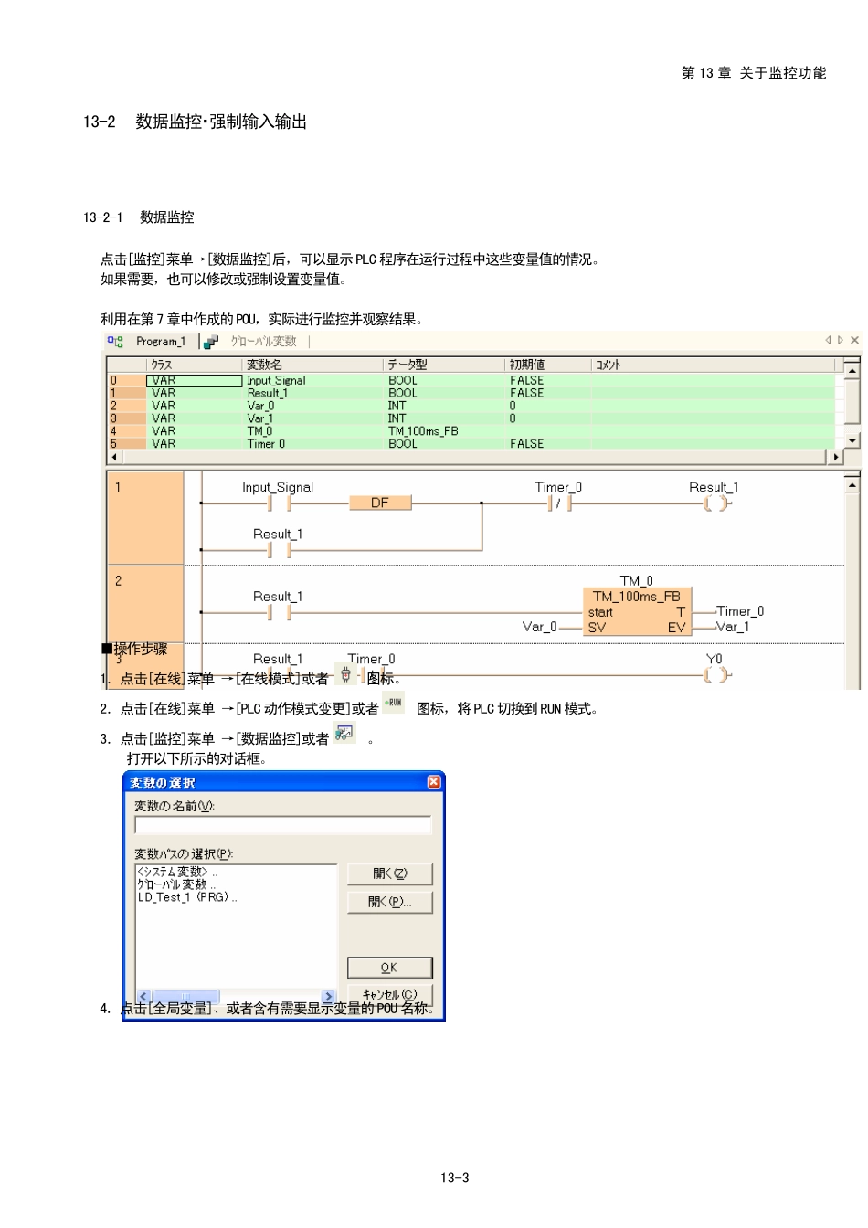
Task: Click the 変数名 column header
Action: 312,365
